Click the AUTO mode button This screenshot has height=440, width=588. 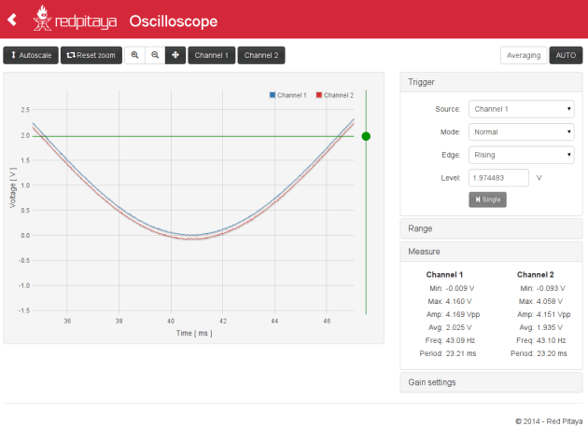click(566, 55)
